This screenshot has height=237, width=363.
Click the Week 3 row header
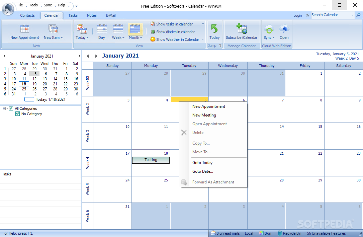[88, 136]
